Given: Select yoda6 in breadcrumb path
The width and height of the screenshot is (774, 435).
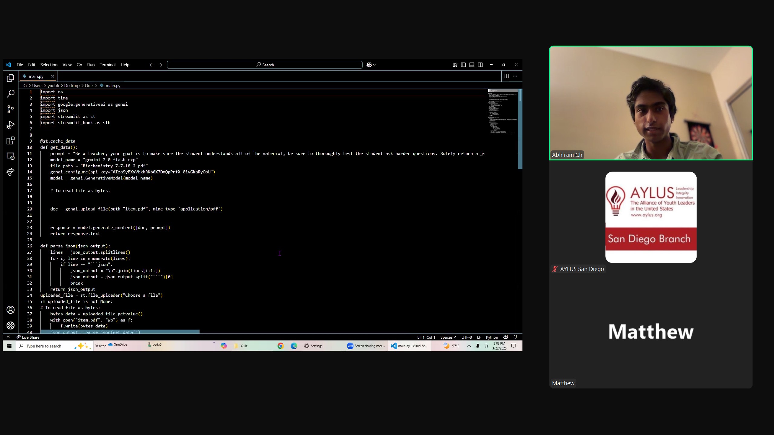Looking at the screenshot, I should (x=53, y=85).
